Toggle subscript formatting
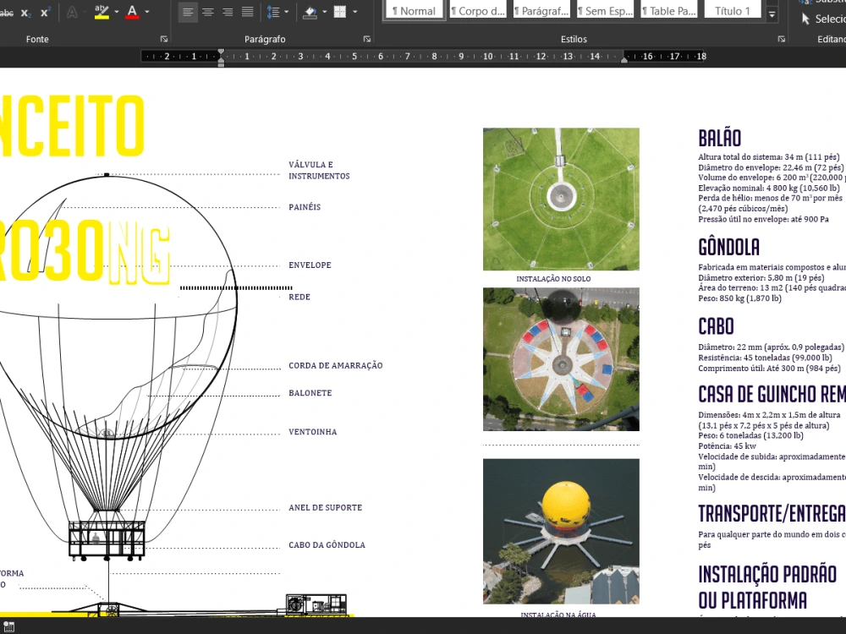Image resolution: width=846 pixels, height=634 pixels. pos(26,13)
